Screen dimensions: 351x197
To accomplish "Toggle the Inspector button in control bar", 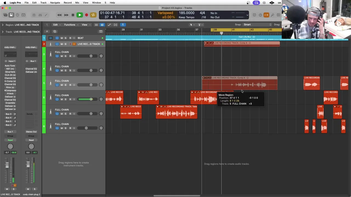I will click(11, 15).
